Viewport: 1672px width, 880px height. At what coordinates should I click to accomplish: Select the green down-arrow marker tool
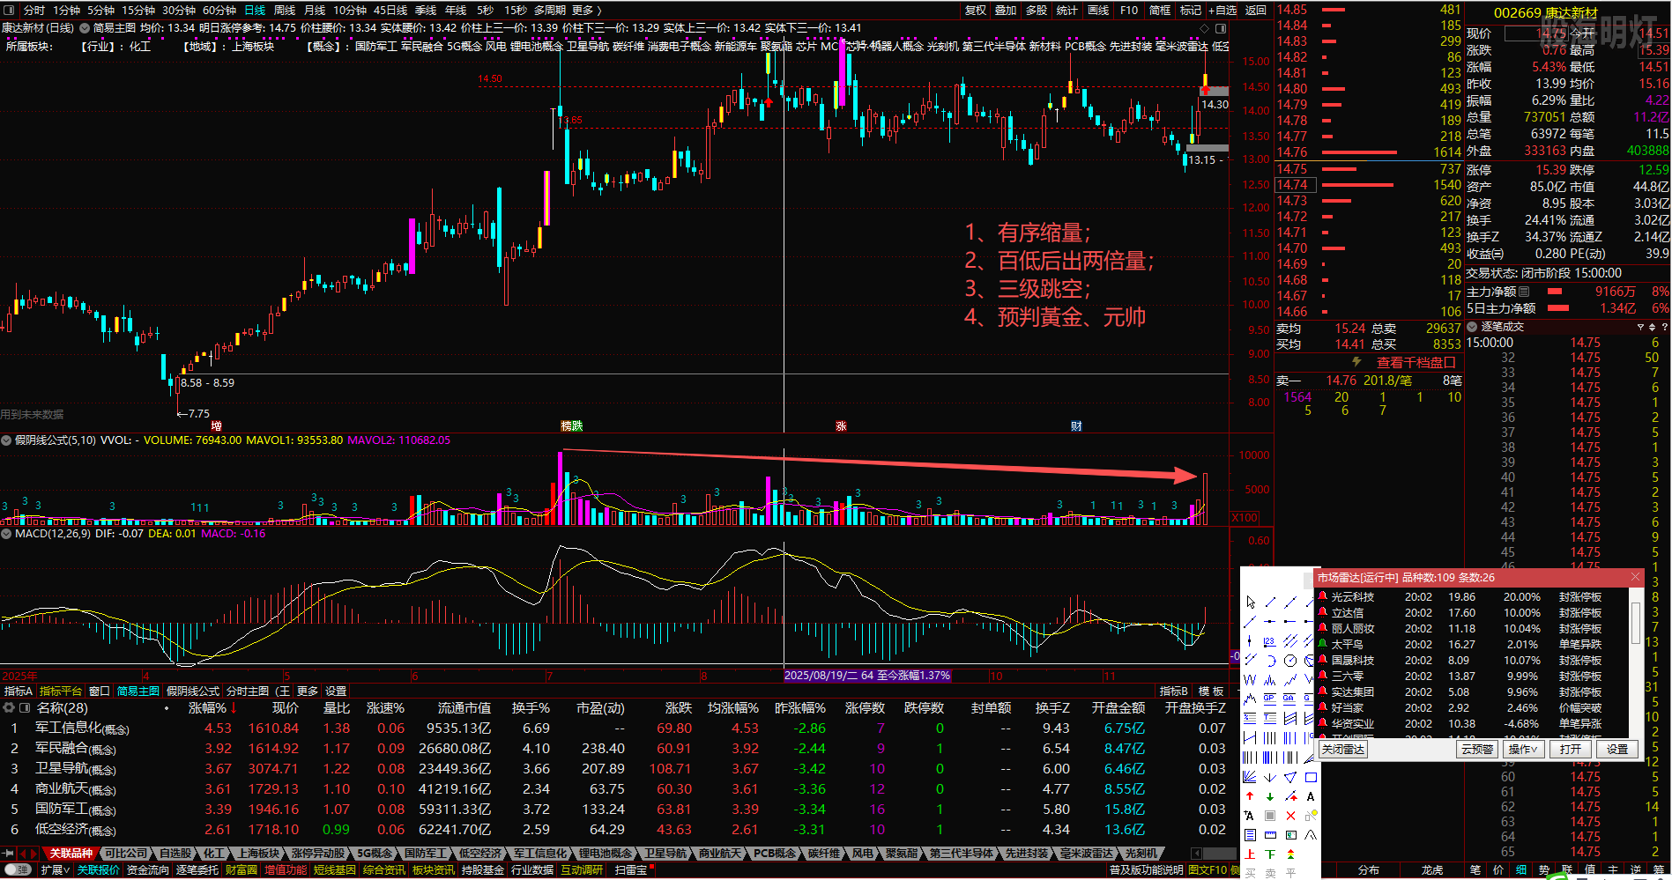click(1270, 796)
